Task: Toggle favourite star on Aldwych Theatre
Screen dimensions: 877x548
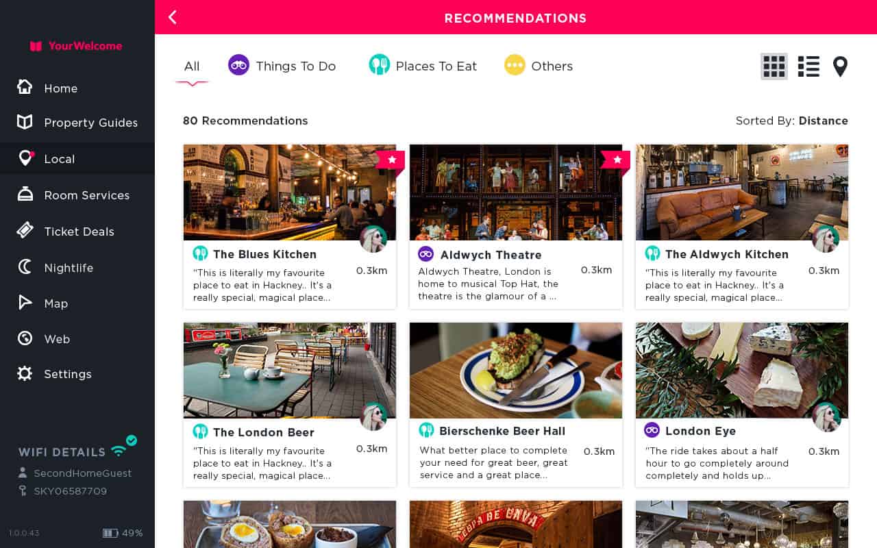Action: pyautogui.click(x=617, y=160)
